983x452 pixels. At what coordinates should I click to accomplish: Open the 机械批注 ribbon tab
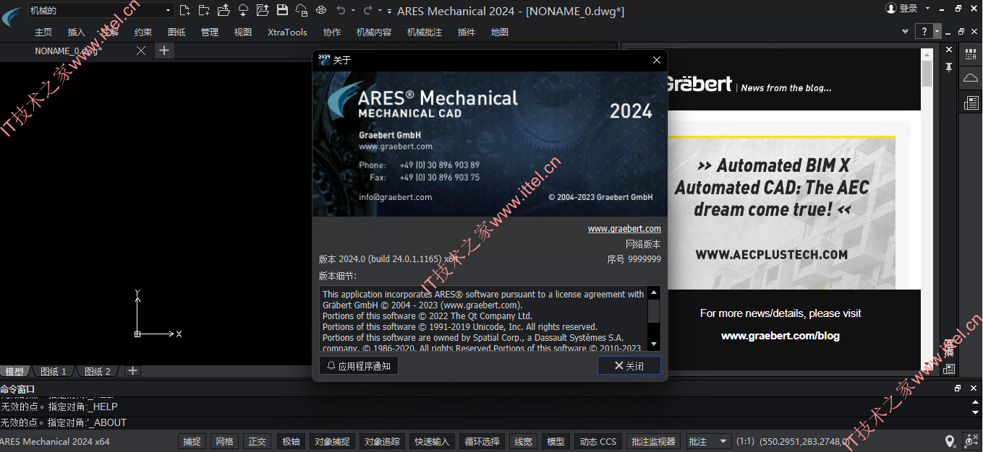[x=425, y=32]
